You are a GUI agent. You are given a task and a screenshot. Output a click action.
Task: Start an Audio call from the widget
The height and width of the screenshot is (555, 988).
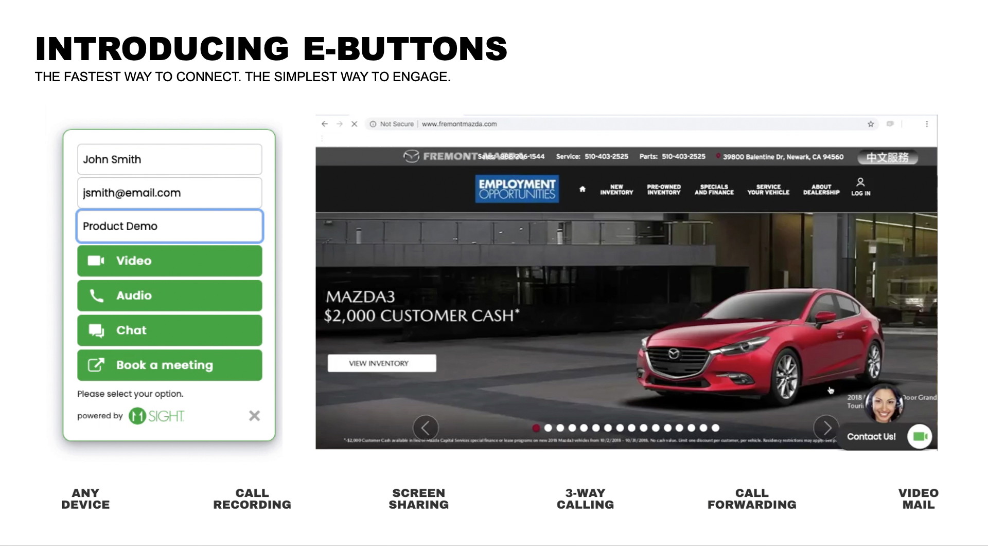coord(169,295)
